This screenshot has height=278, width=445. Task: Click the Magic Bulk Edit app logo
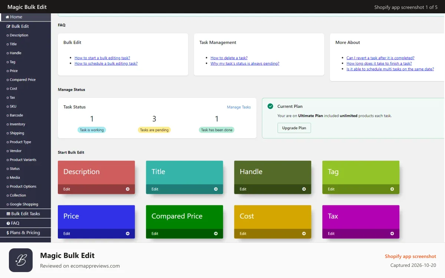click(21, 260)
